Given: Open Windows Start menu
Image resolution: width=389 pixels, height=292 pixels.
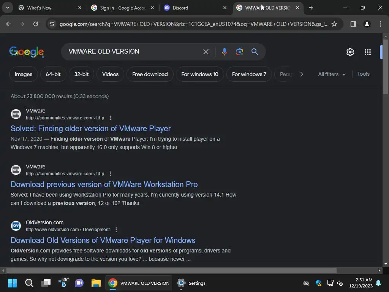Looking at the screenshot, I should pos(12,283).
